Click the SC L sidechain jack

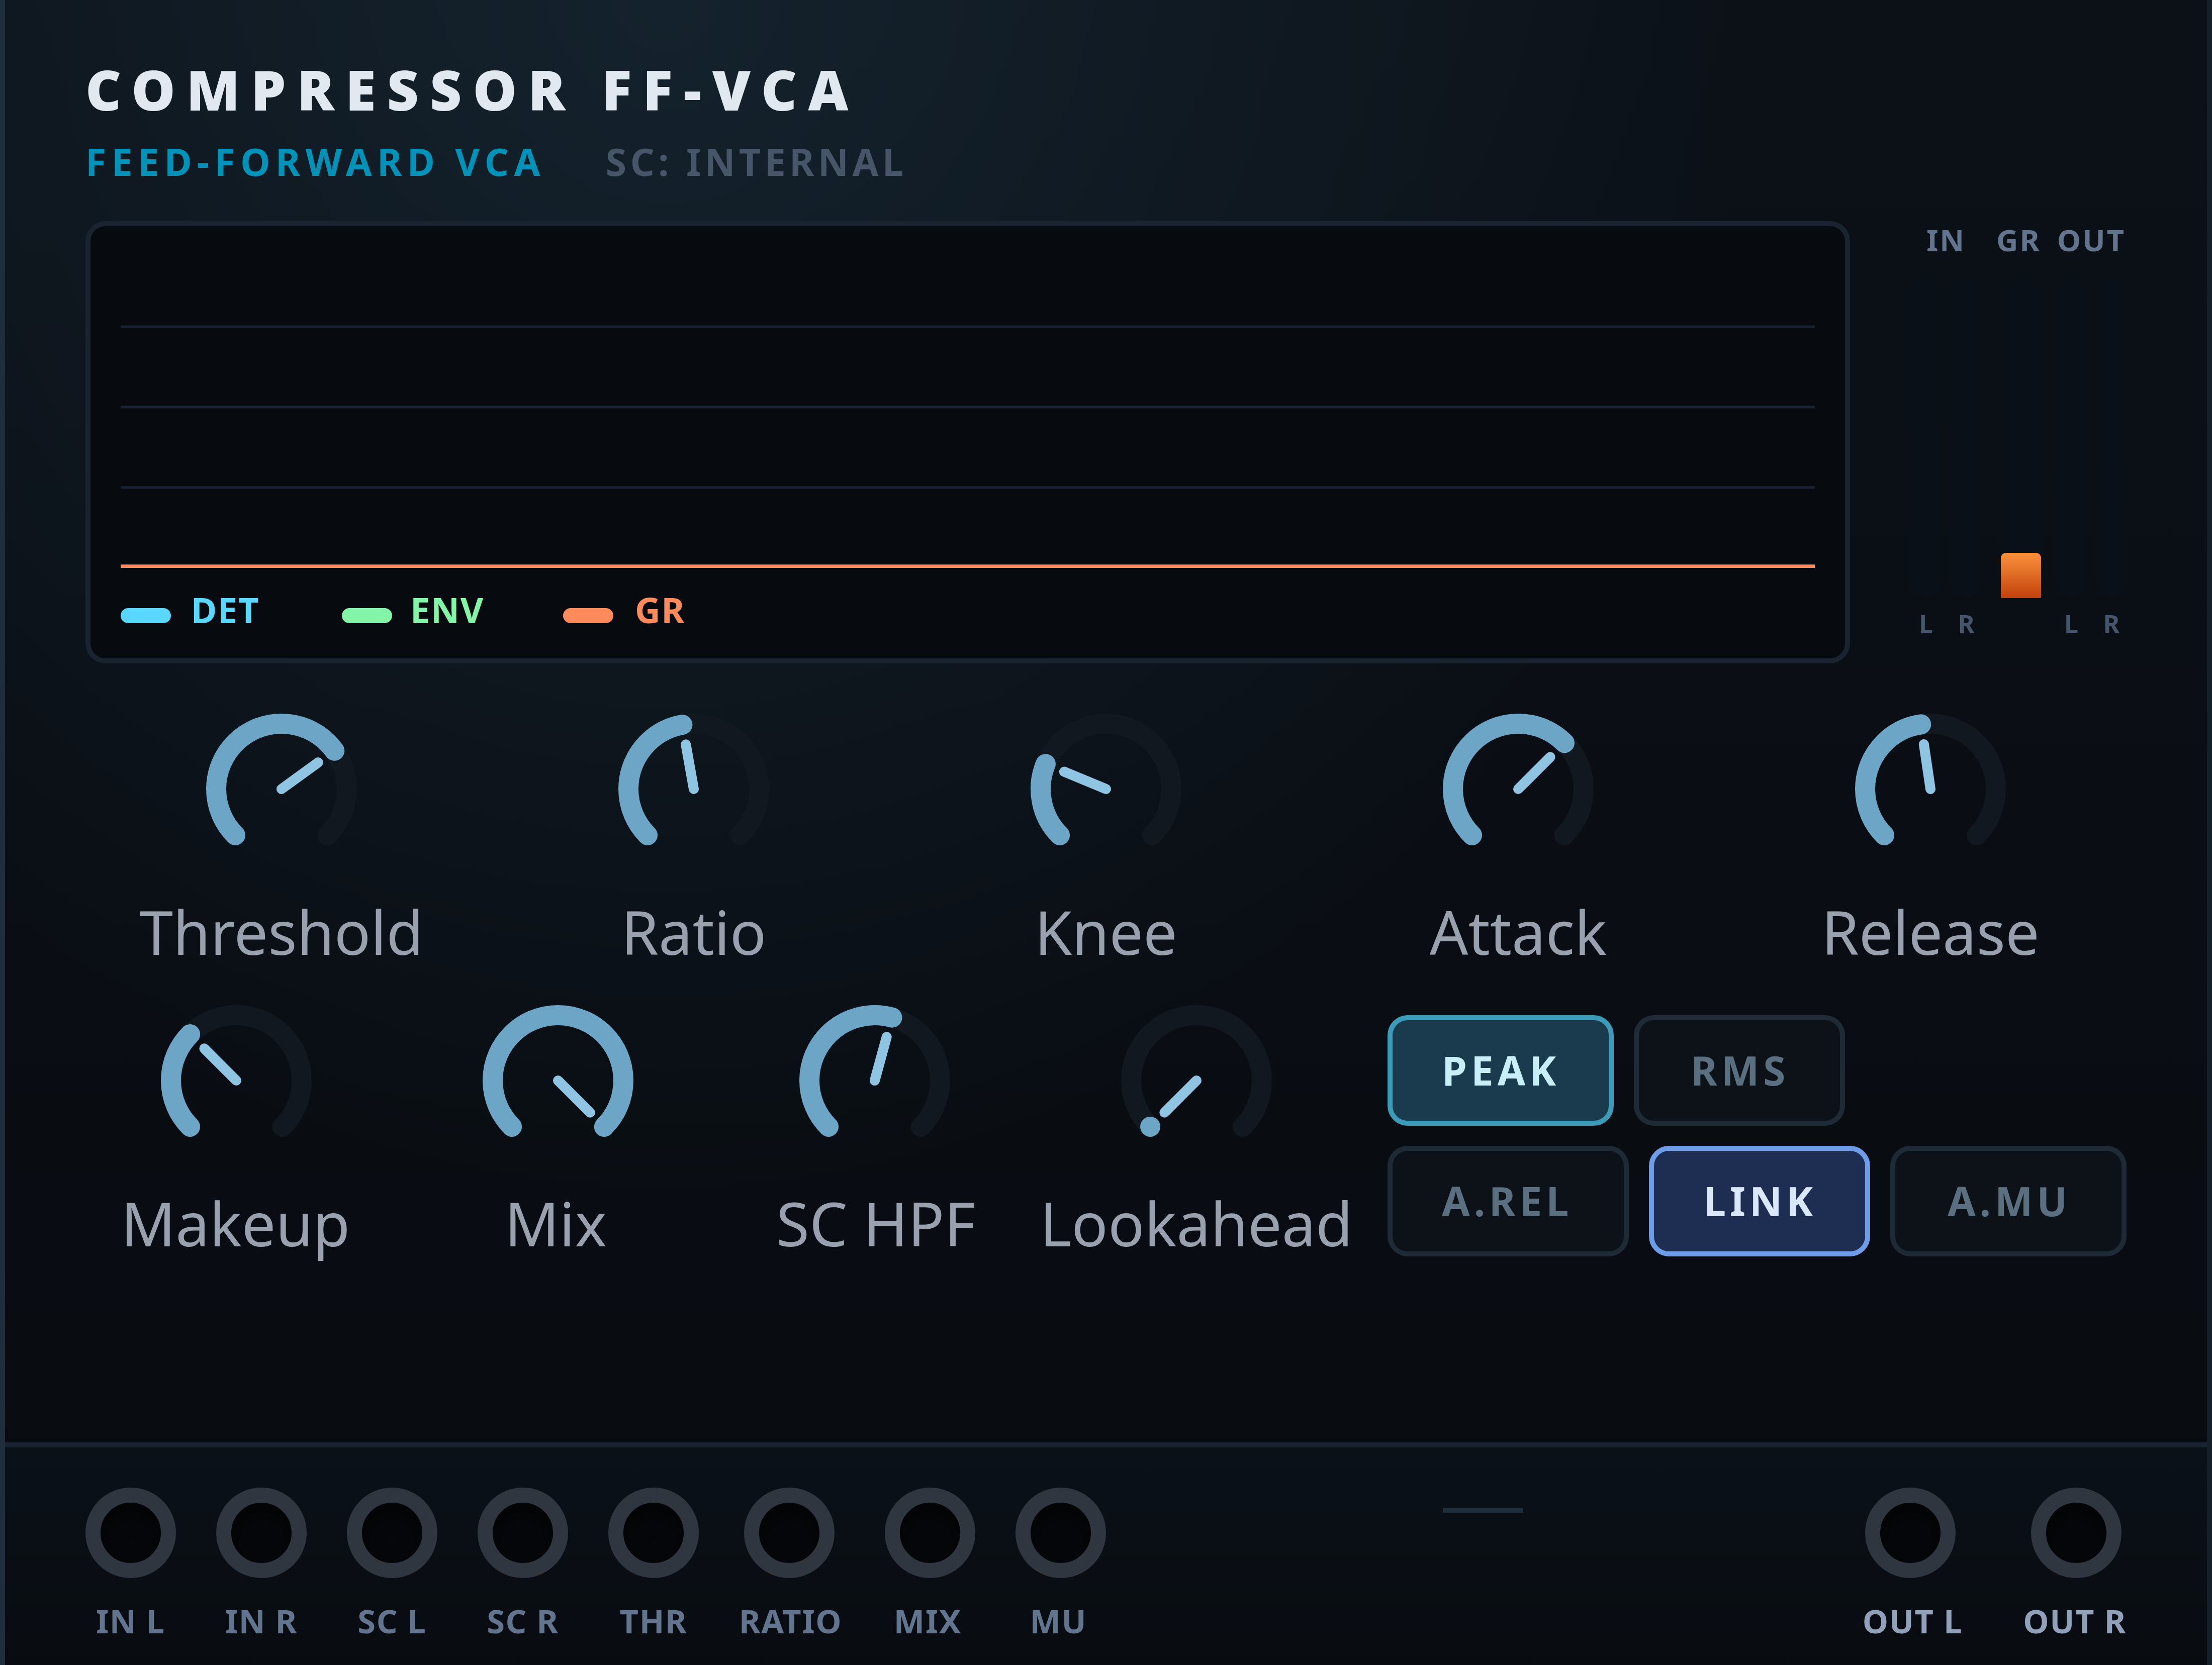point(392,1532)
